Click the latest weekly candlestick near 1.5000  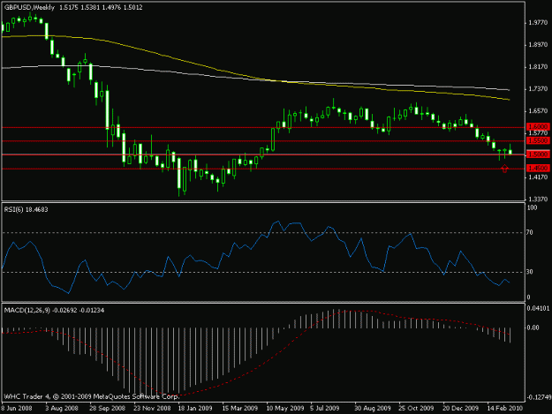(510, 151)
